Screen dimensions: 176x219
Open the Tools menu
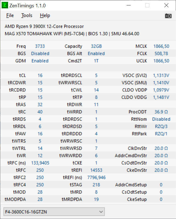(x=27, y=15)
